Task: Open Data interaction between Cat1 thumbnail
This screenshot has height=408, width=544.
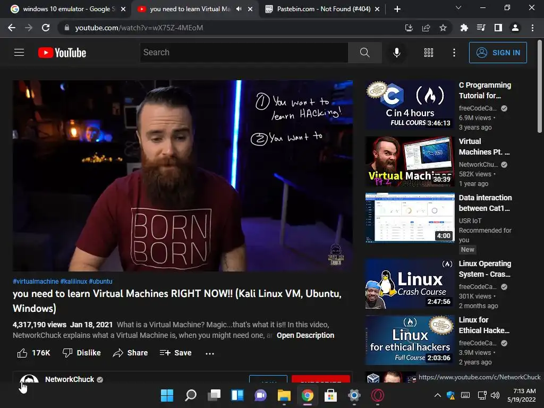Action: 410,218
